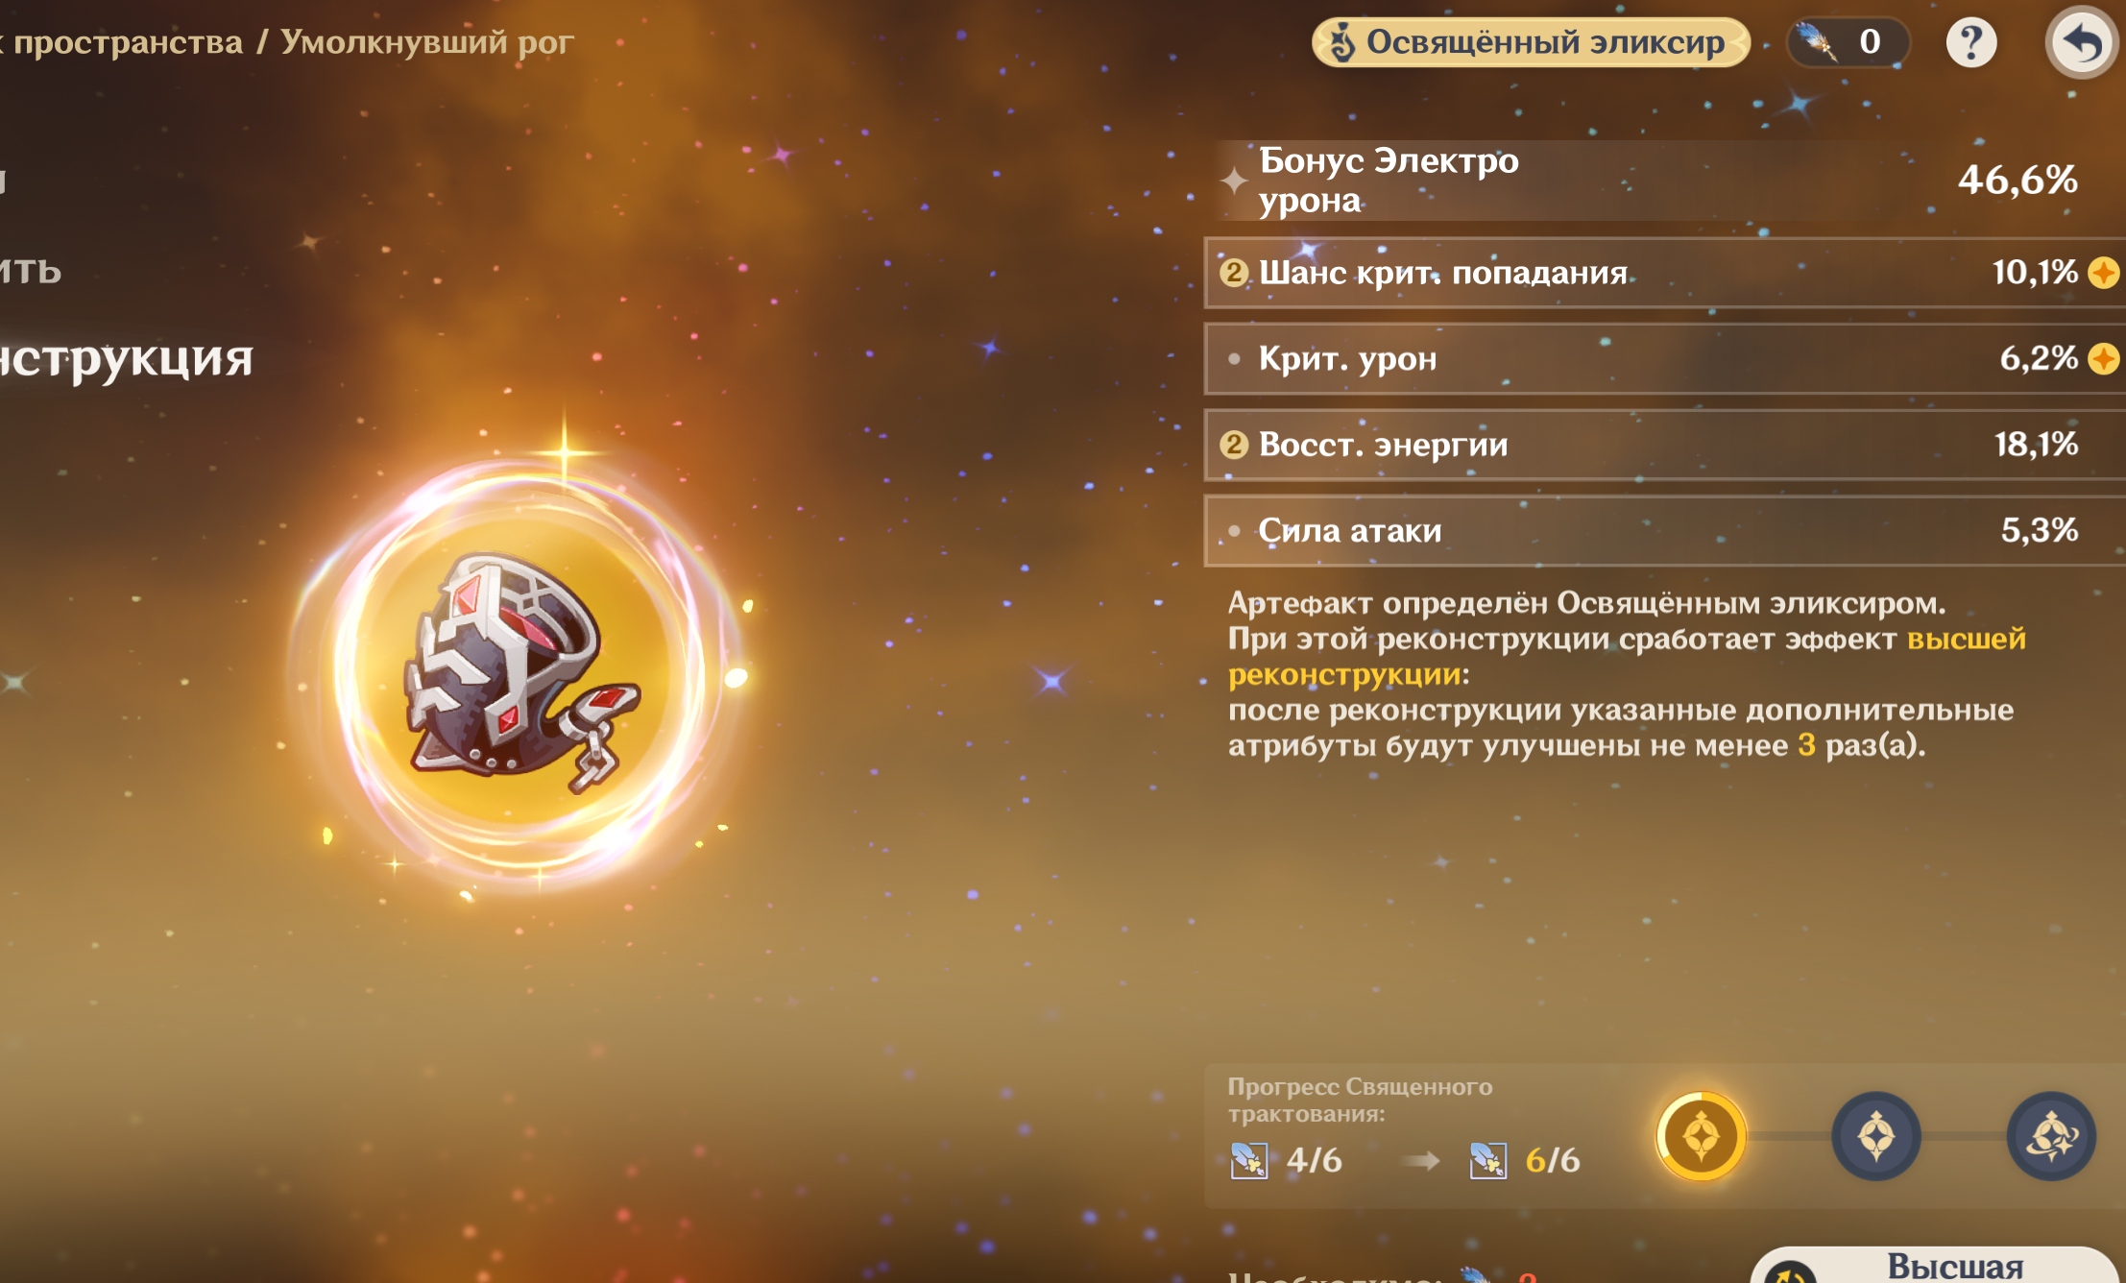The image size is (2126, 1283).
Task: Click the 6/6 interpretation progress icon
Action: (x=1487, y=1160)
